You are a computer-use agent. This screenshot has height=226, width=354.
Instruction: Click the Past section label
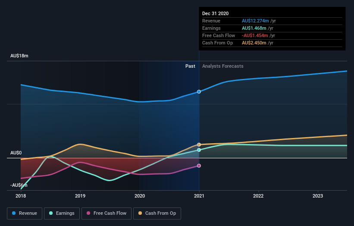pyautogui.click(x=190, y=66)
